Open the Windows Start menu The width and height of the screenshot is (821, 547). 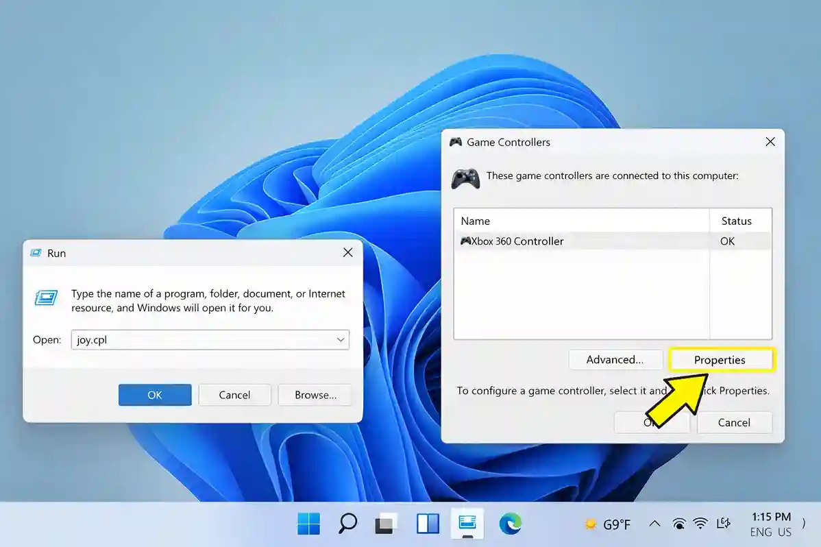[x=308, y=524]
